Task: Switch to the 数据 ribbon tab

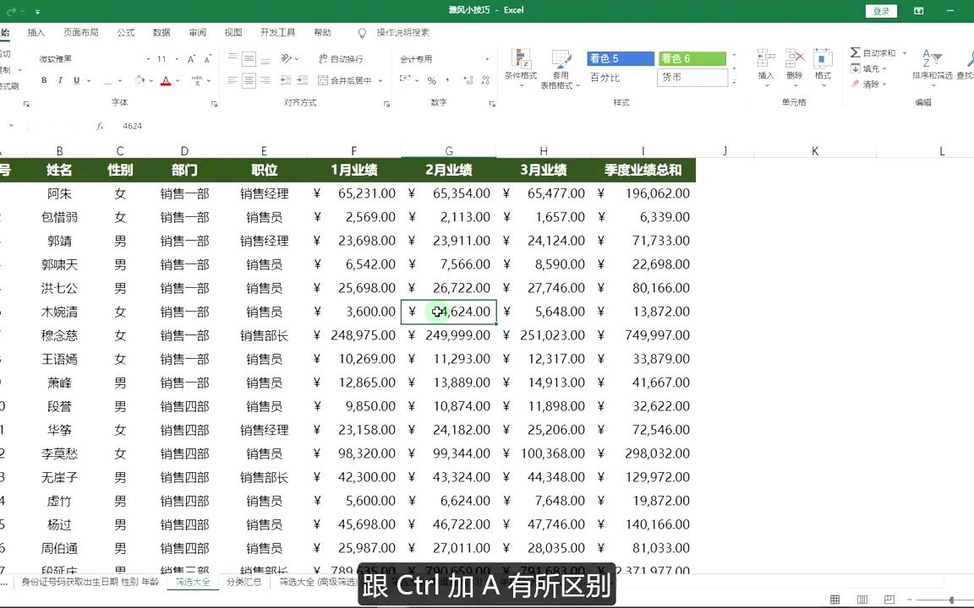Action: (x=161, y=32)
